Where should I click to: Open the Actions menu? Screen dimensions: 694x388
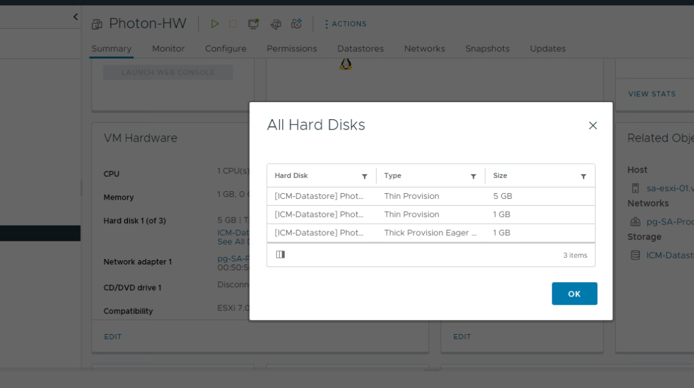tap(345, 24)
